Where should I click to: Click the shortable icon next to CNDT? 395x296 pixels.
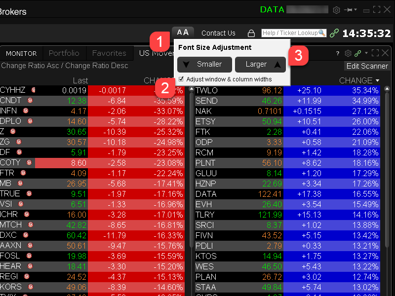(x=30, y=100)
